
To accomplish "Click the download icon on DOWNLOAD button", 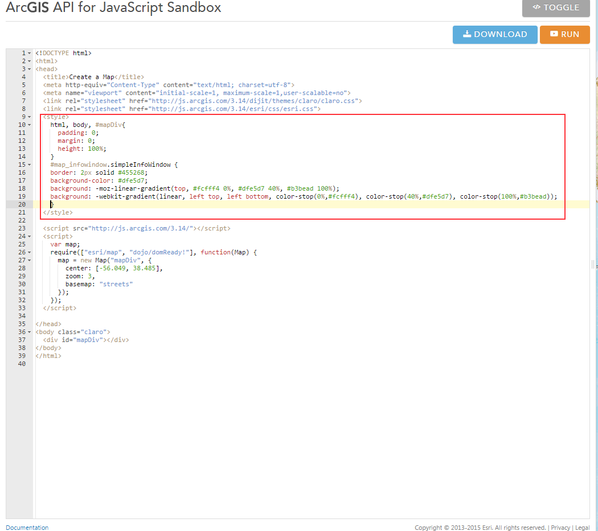I will click(467, 34).
